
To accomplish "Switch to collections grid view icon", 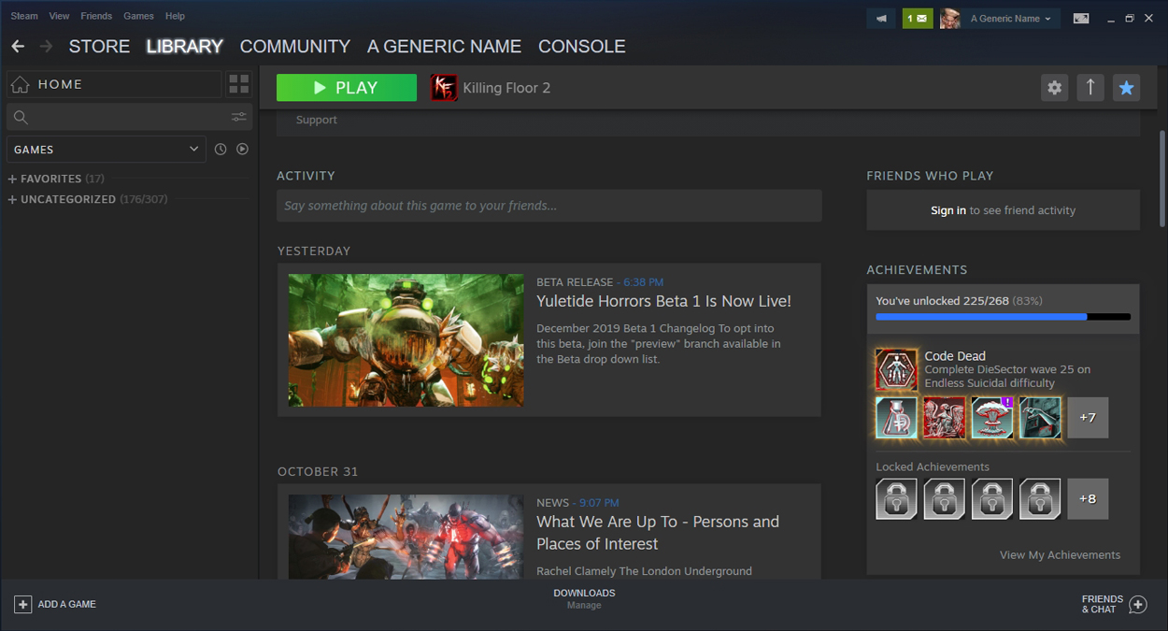I will [239, 84].
